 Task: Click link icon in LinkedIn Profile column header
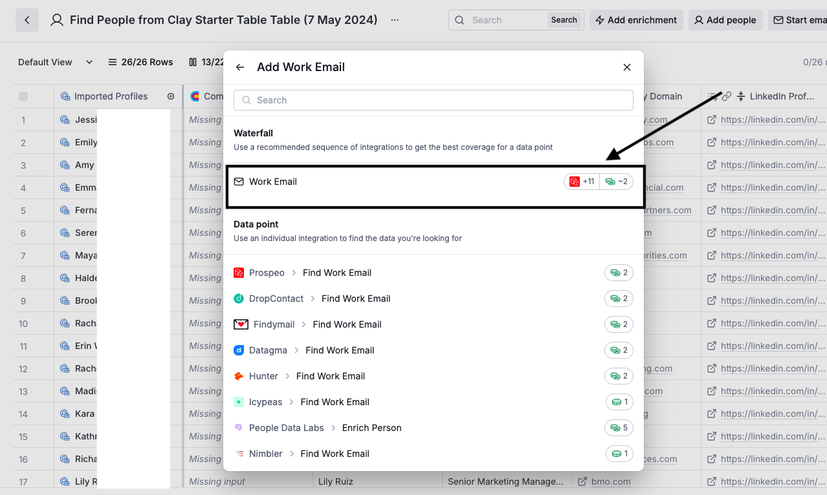click(x=727, y=96)
